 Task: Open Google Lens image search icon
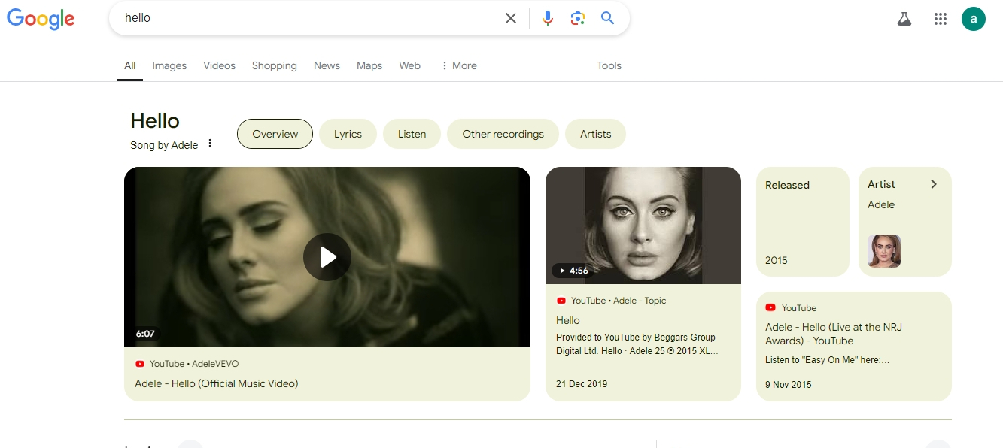(578, 18)
